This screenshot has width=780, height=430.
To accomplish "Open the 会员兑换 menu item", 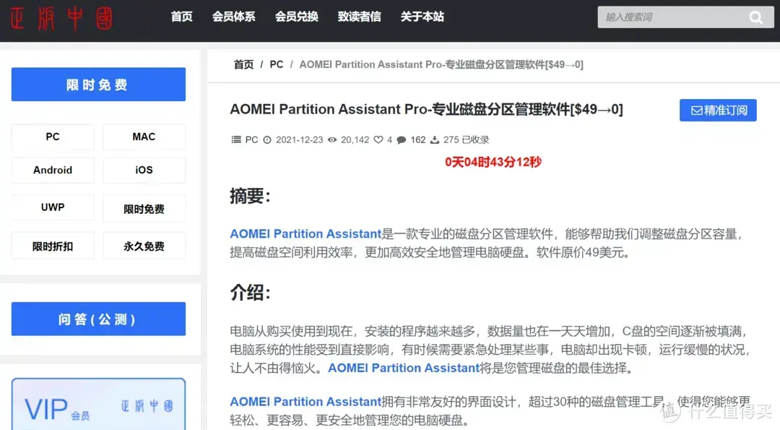I will 296,17.
